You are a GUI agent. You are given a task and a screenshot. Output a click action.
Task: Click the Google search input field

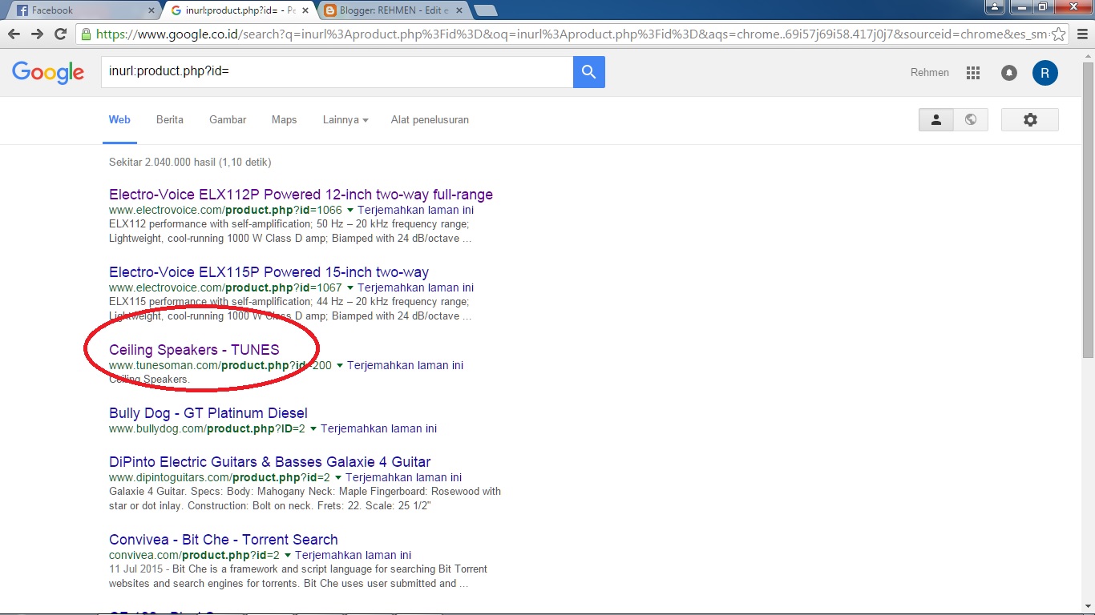(x=337, y=72)
